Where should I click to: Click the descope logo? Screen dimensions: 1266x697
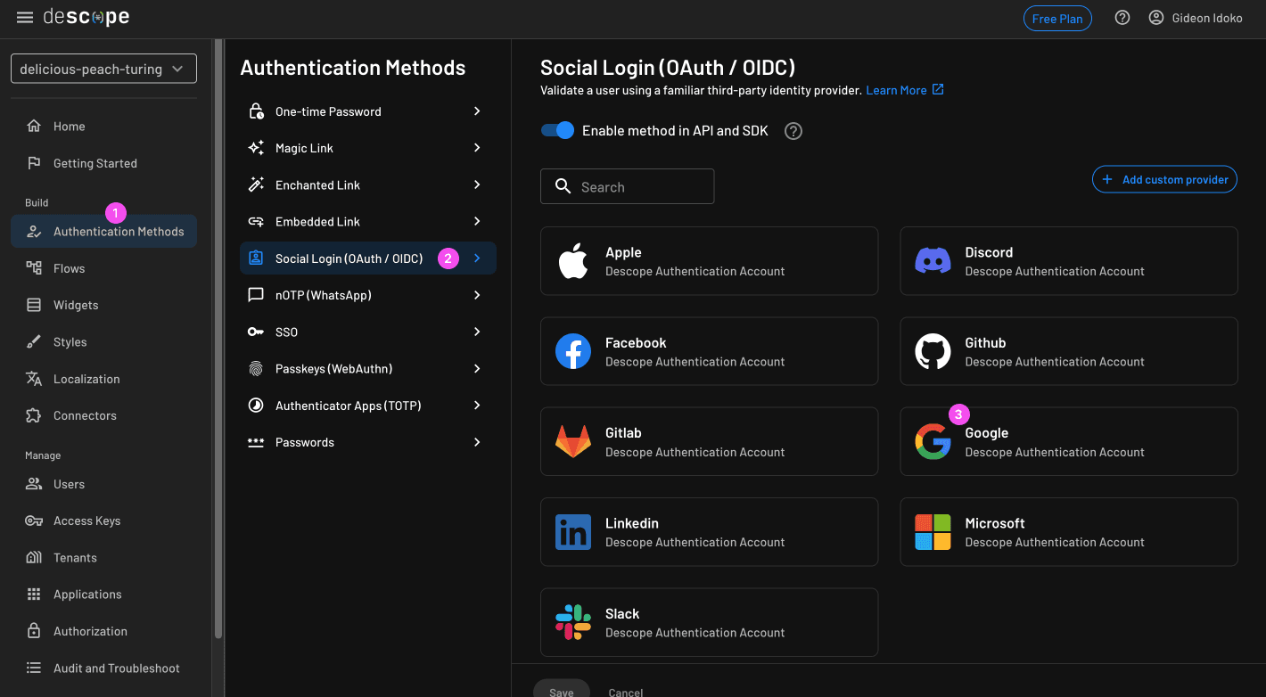[x=86, y=17]
